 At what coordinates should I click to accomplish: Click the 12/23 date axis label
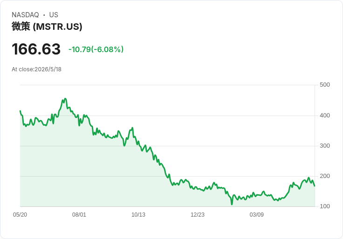pyautogui.click(x=198, y=215)
